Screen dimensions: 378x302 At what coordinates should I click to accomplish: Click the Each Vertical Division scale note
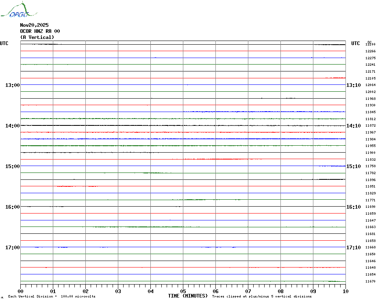(52, 297)
